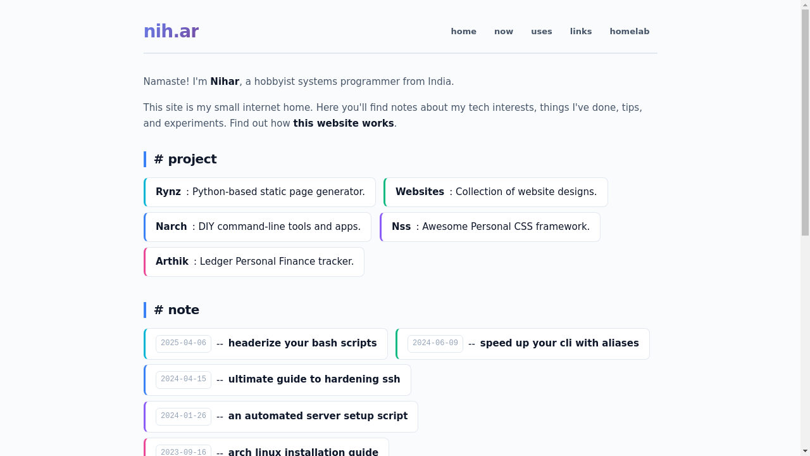Click the nih.ar site logo

(x=171, y=31)
